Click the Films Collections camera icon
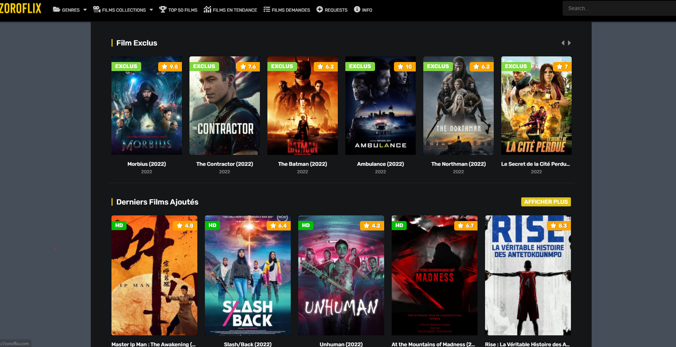 click(97, 9)
